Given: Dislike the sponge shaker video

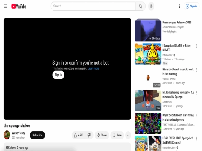Looking at the screenshot, I should (x=89, y=135).
